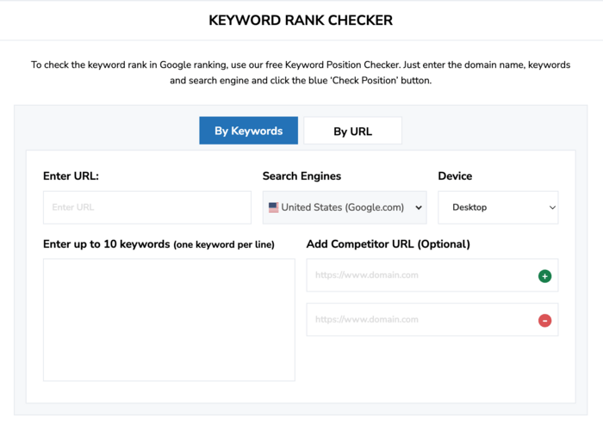The image size is (603, 424).
Task: Expand the Device dropdown showing Desktop
Action: (498, 207)
